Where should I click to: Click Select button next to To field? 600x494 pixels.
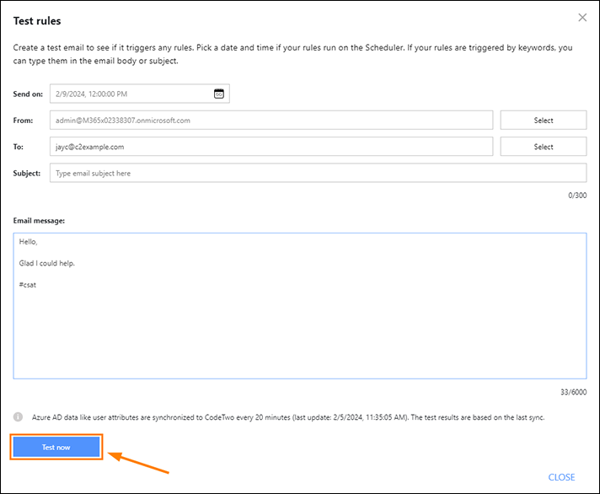[544, 147]
